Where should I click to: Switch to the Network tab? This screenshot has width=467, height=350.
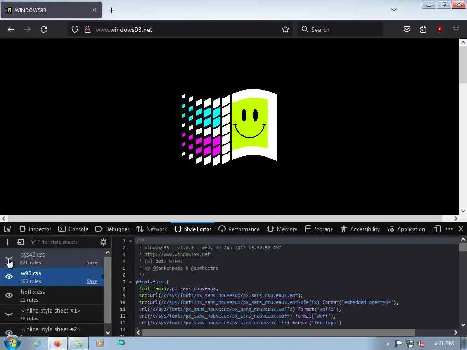tap(151, 229)
